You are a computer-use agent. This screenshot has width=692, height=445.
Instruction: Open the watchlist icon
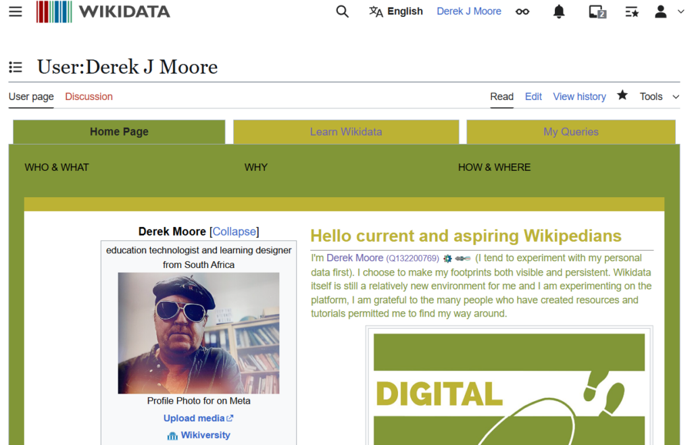[632, 11]
